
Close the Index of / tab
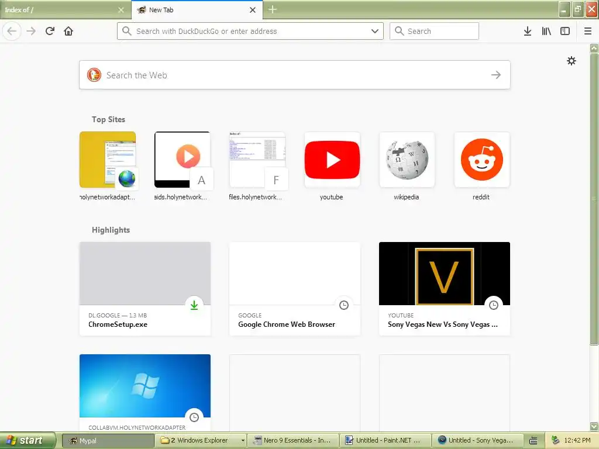(x=121, y=10)
